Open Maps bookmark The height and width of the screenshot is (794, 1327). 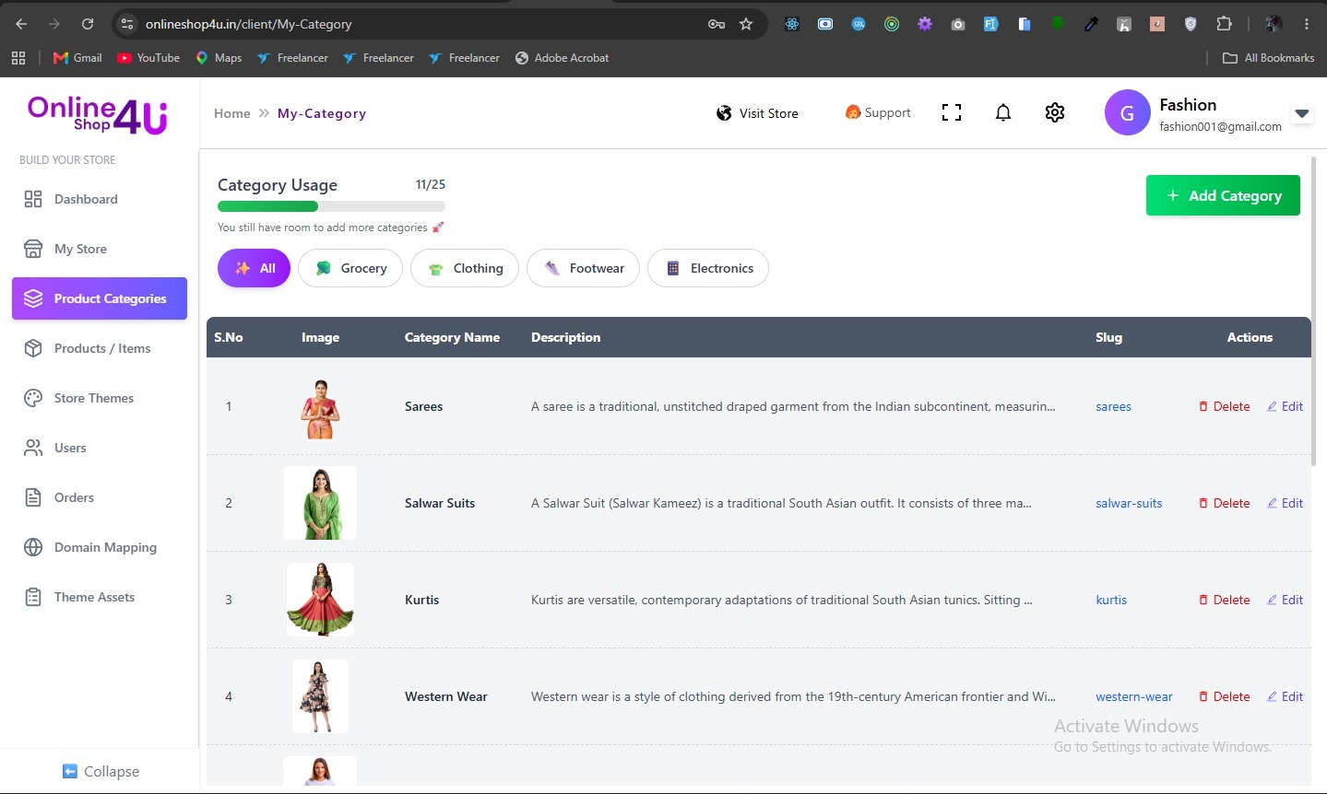[219, 58]
